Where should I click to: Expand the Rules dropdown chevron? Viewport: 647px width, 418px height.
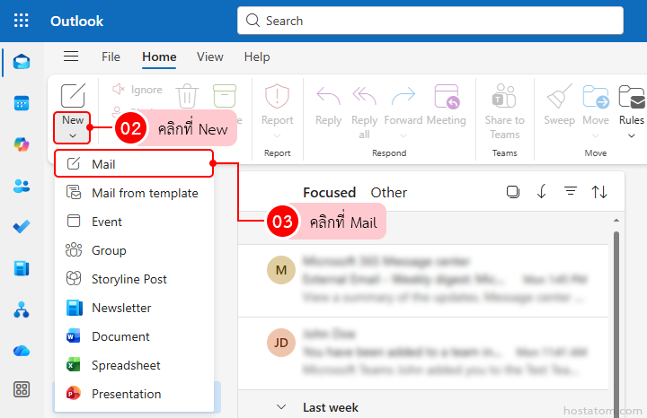(632, 135)
